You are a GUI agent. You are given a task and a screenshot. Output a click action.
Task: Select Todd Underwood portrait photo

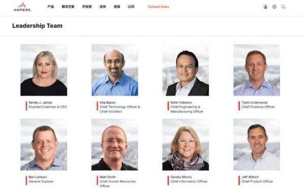(x=257, y=70)
